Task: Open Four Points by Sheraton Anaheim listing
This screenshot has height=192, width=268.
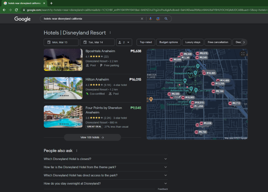Action: 104,110
